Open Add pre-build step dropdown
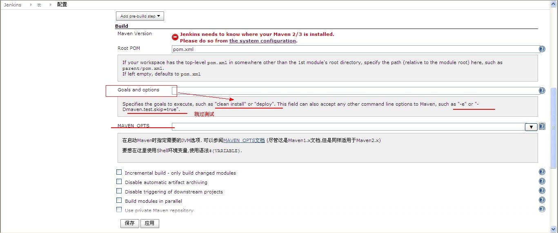 [x=140, y=16]
